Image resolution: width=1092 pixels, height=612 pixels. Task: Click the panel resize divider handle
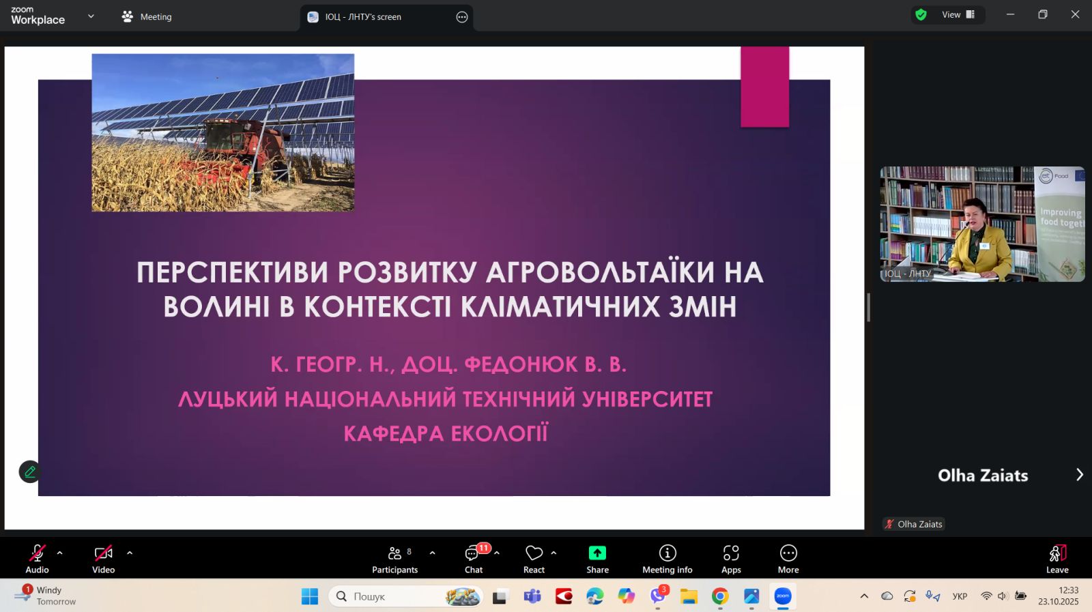pyautogui.click(x=868, y=307)
